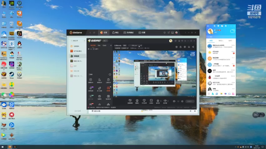Image resolution: width=266 pixels, height=149 pixels.
Task: Click the lock icon above the preview
Action: (x=181, y=47)
